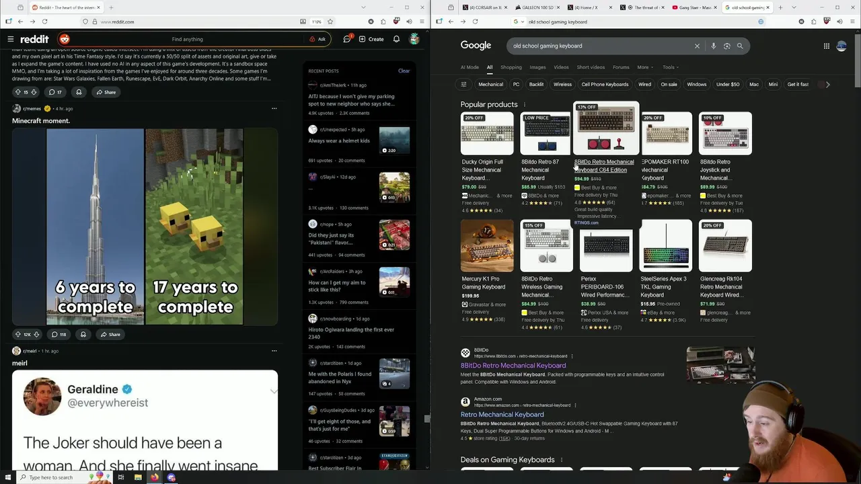Clear the Google search box text

(697, 46)
